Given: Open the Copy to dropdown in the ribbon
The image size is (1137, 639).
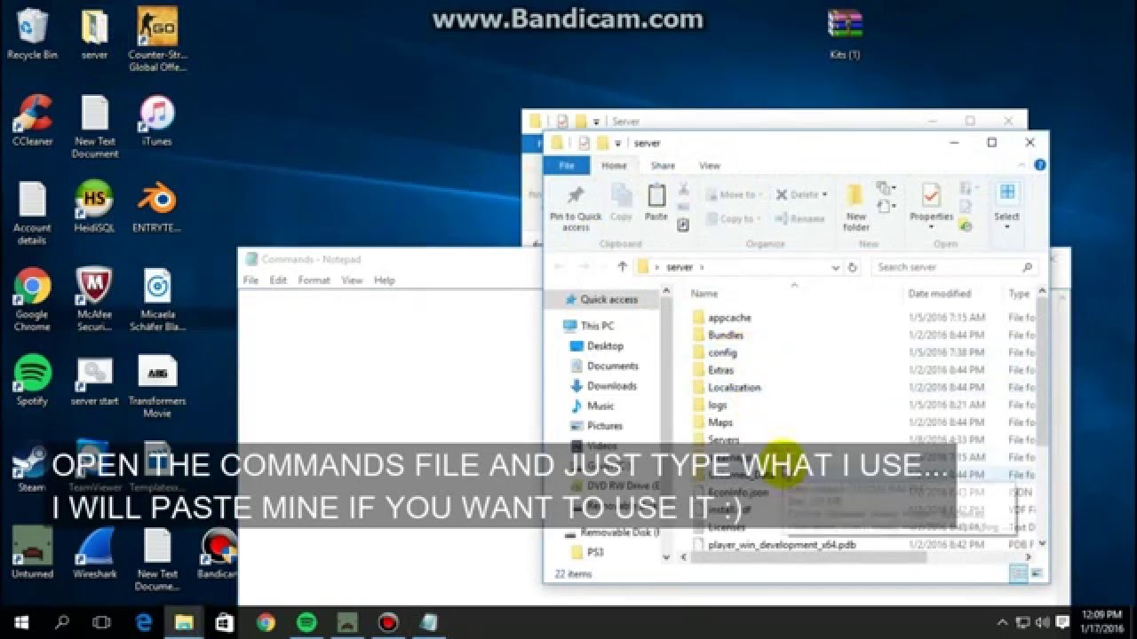Looking at the screenshot, I should (760, 218).
